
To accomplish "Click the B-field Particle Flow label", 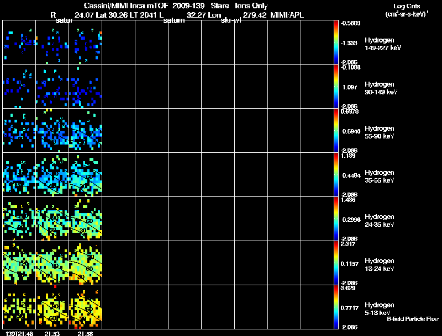I will tap(412, 319).
